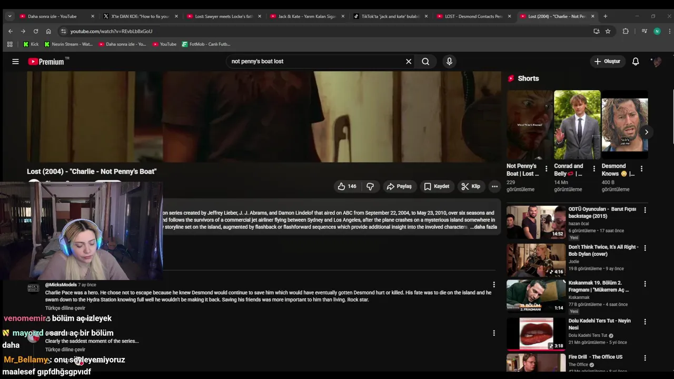Viewport: 674px width, 379px height.
Task: Switch to Daha sonra izle - YouTube tab
Action: (57, 16)
